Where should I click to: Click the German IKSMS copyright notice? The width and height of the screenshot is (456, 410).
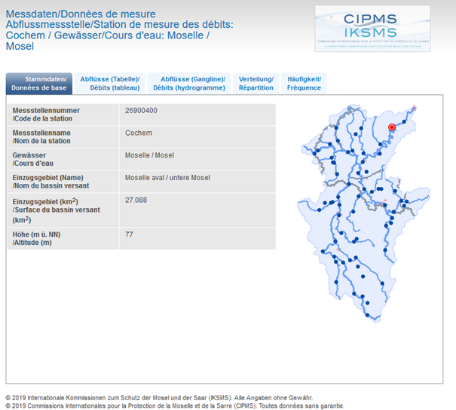coord(158,397)
